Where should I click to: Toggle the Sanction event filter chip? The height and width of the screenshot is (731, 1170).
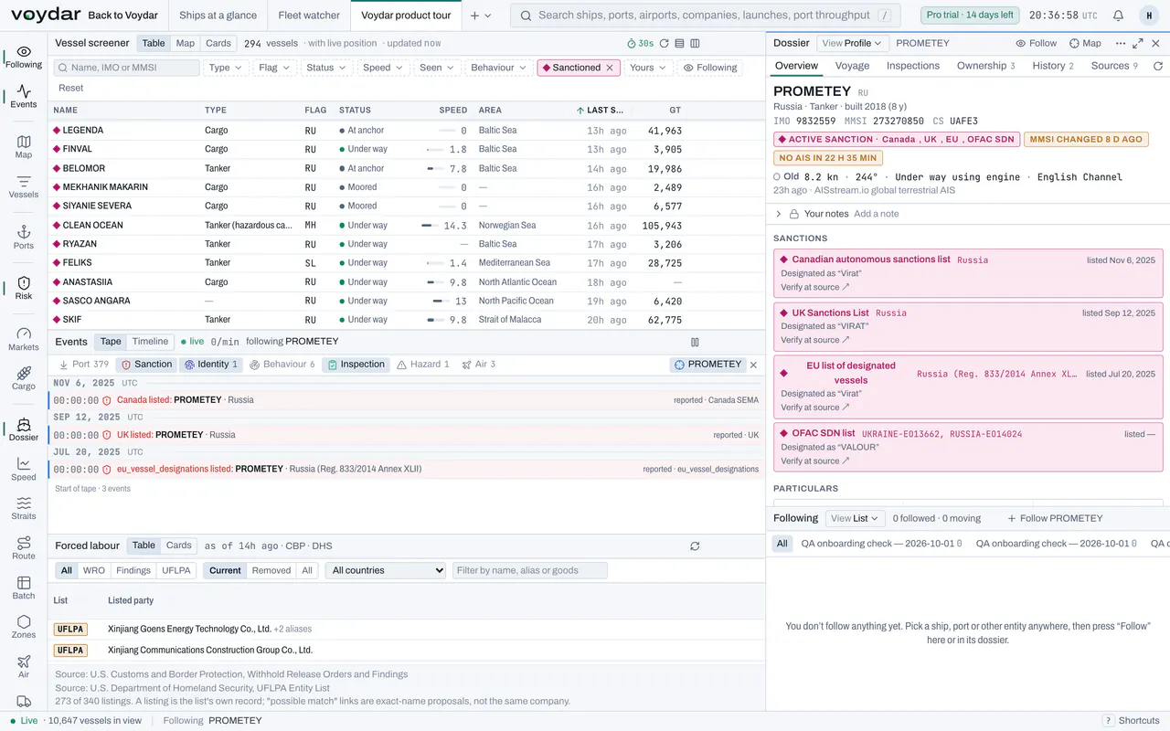pos(147,365)
